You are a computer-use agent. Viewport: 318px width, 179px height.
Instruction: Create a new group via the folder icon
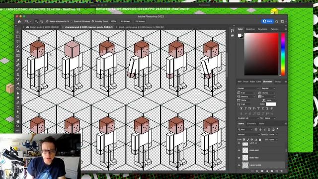pos(272,171)
